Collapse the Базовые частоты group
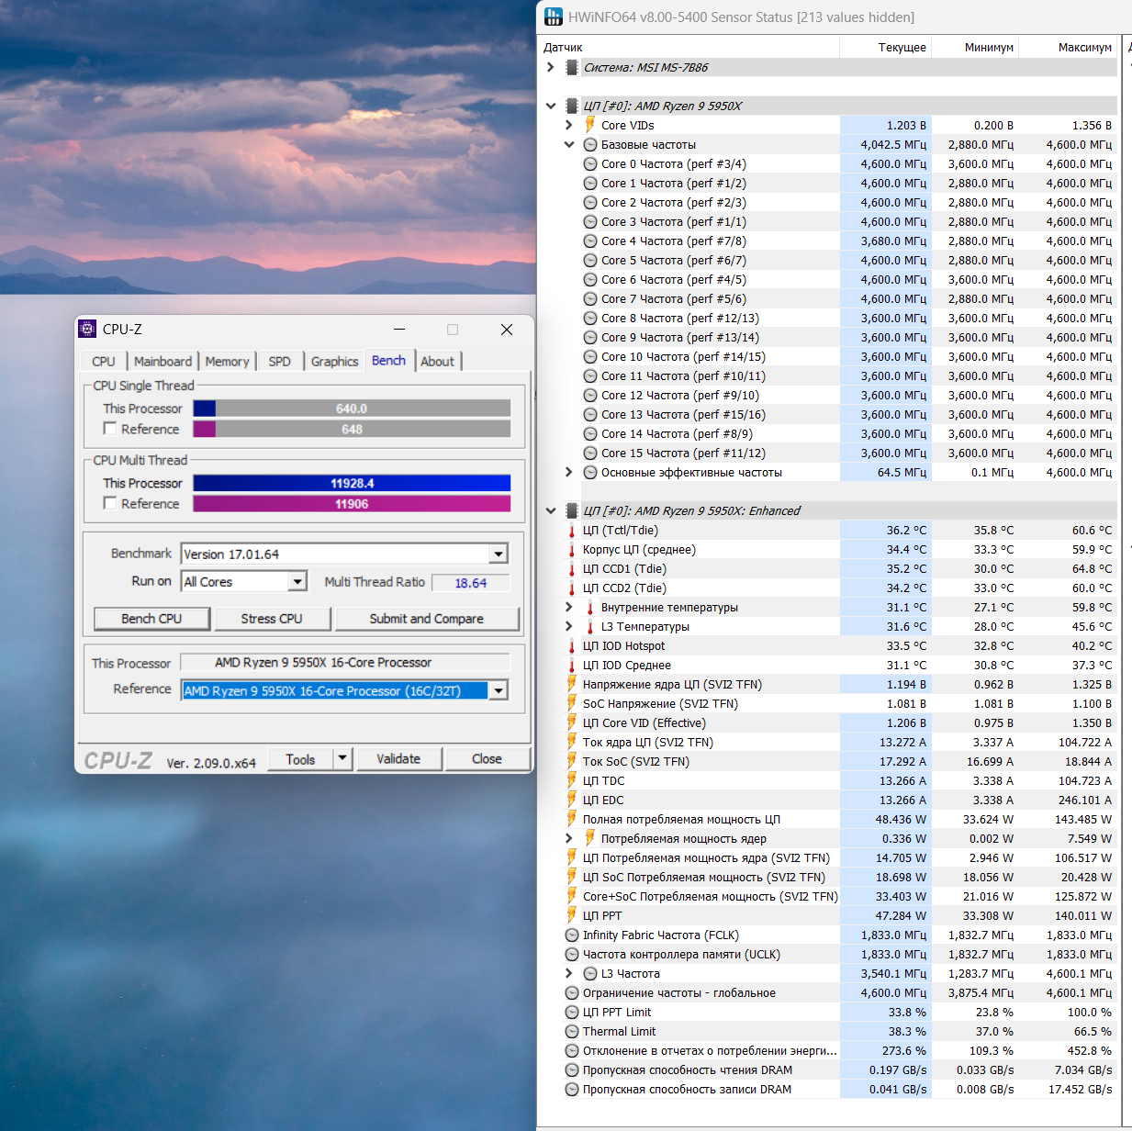The height and width of the screenshot is (1131, 1132). coord(568,144)
